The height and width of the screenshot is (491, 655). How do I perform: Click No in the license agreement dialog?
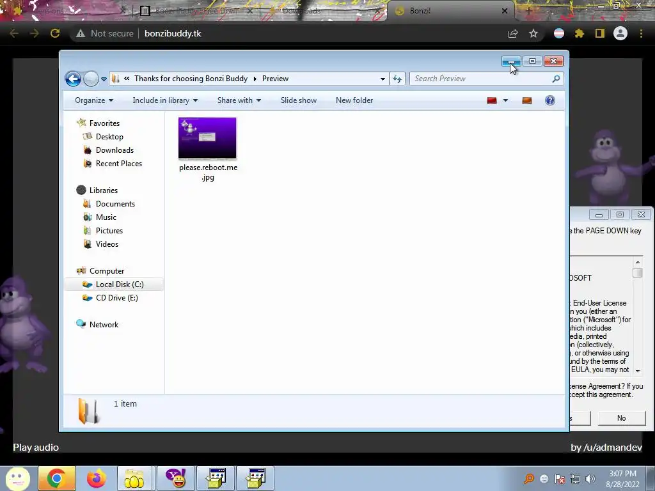[622, 418]
